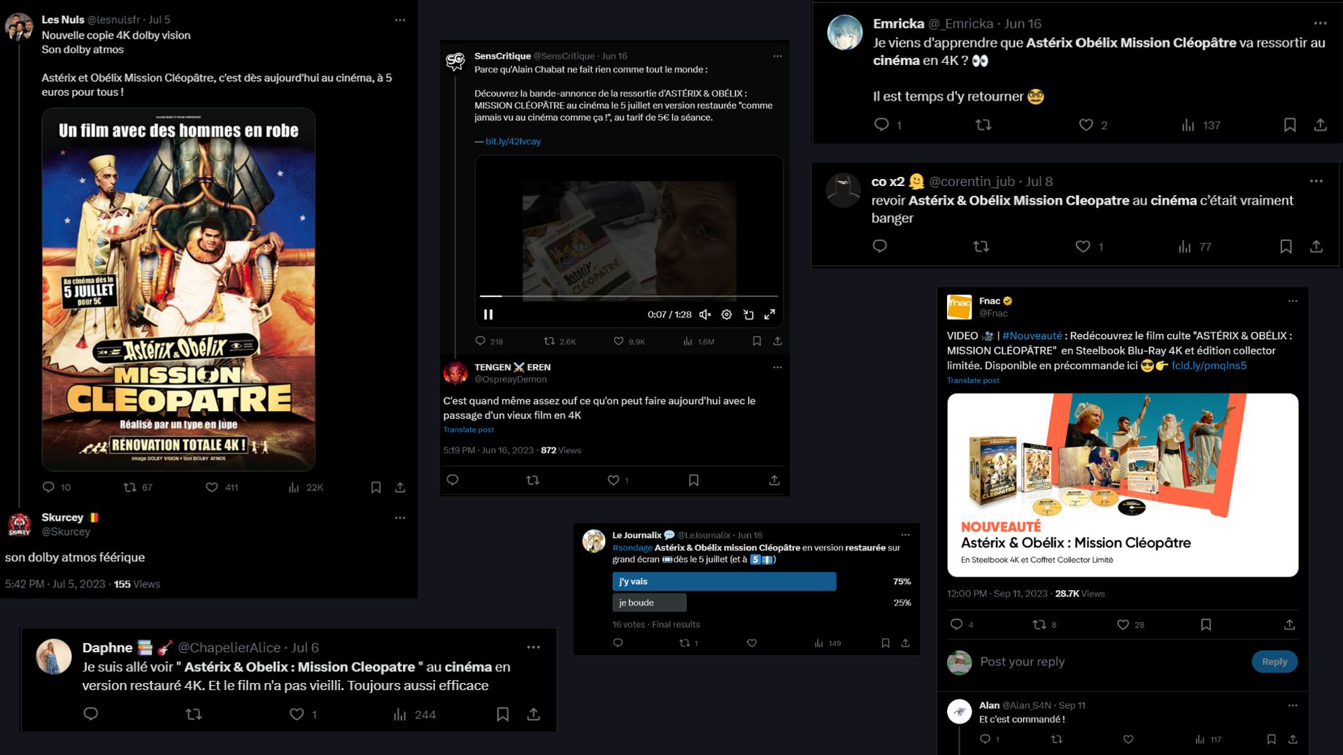Reply to co x2's tweet

[880, 246]
